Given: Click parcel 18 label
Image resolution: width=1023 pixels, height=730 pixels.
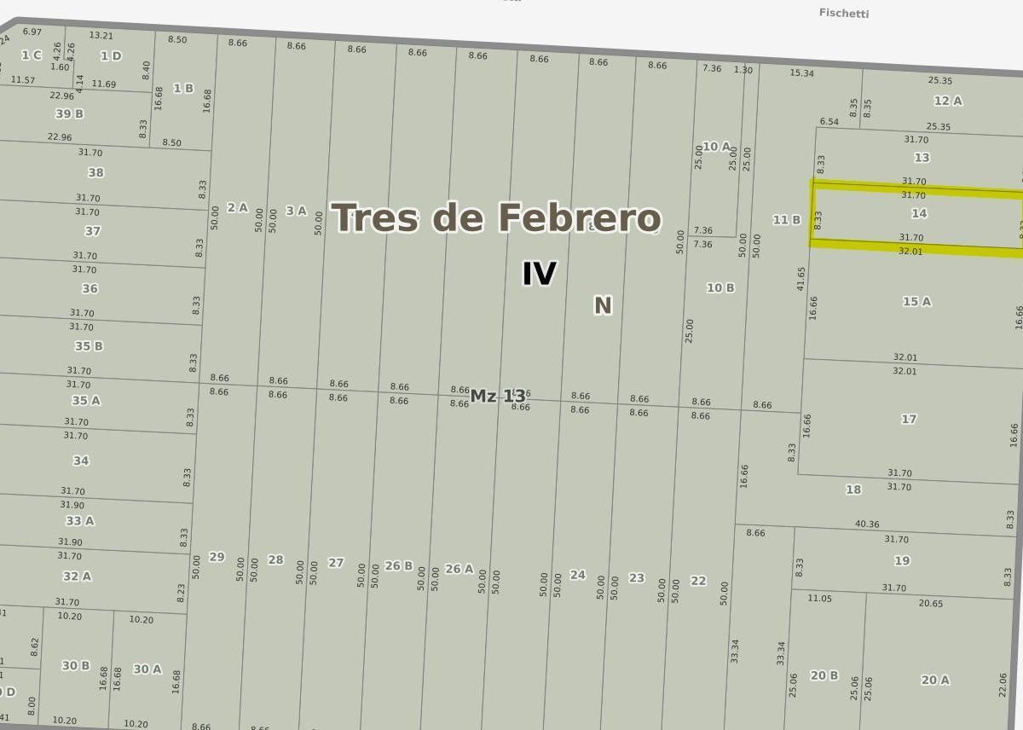Looking at the screenshot, I should (x=853, y=490).
